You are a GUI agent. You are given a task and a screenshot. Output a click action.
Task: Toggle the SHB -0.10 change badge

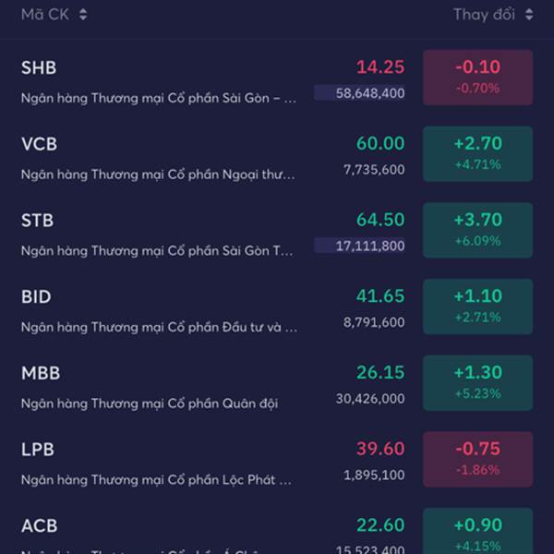coord(477,77)
